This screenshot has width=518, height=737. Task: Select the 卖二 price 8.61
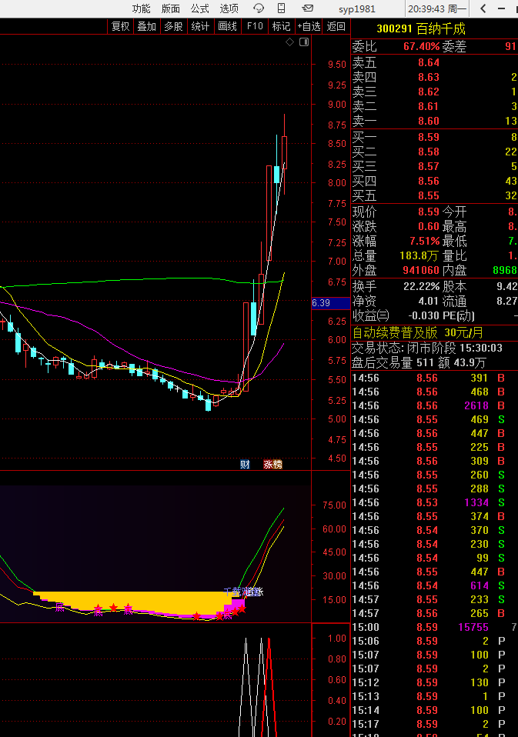point(429,106)
